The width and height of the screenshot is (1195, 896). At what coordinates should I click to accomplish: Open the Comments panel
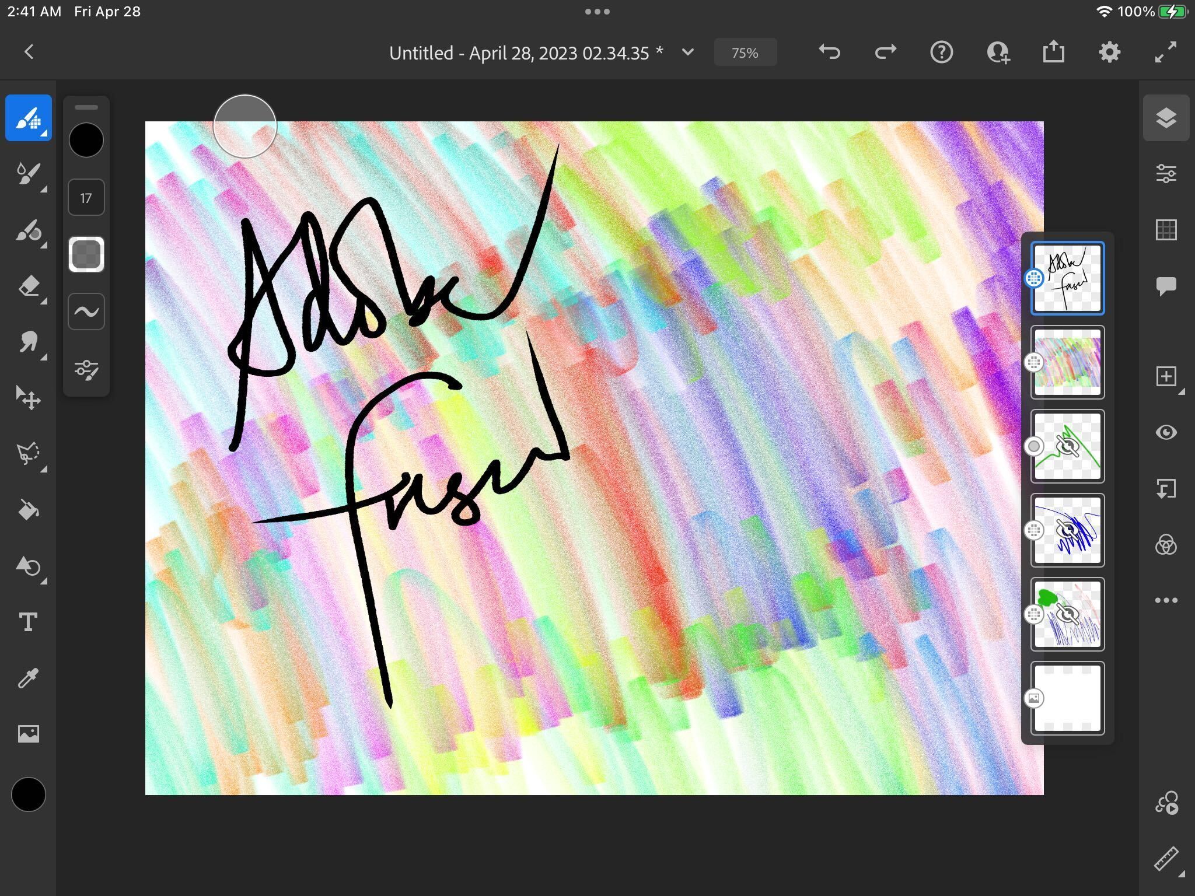coord(1166,285)
